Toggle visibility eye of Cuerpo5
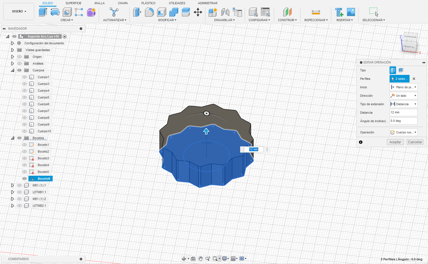This screenshot has width=428, height=264. pyautogui.click(x=24, y=97)
